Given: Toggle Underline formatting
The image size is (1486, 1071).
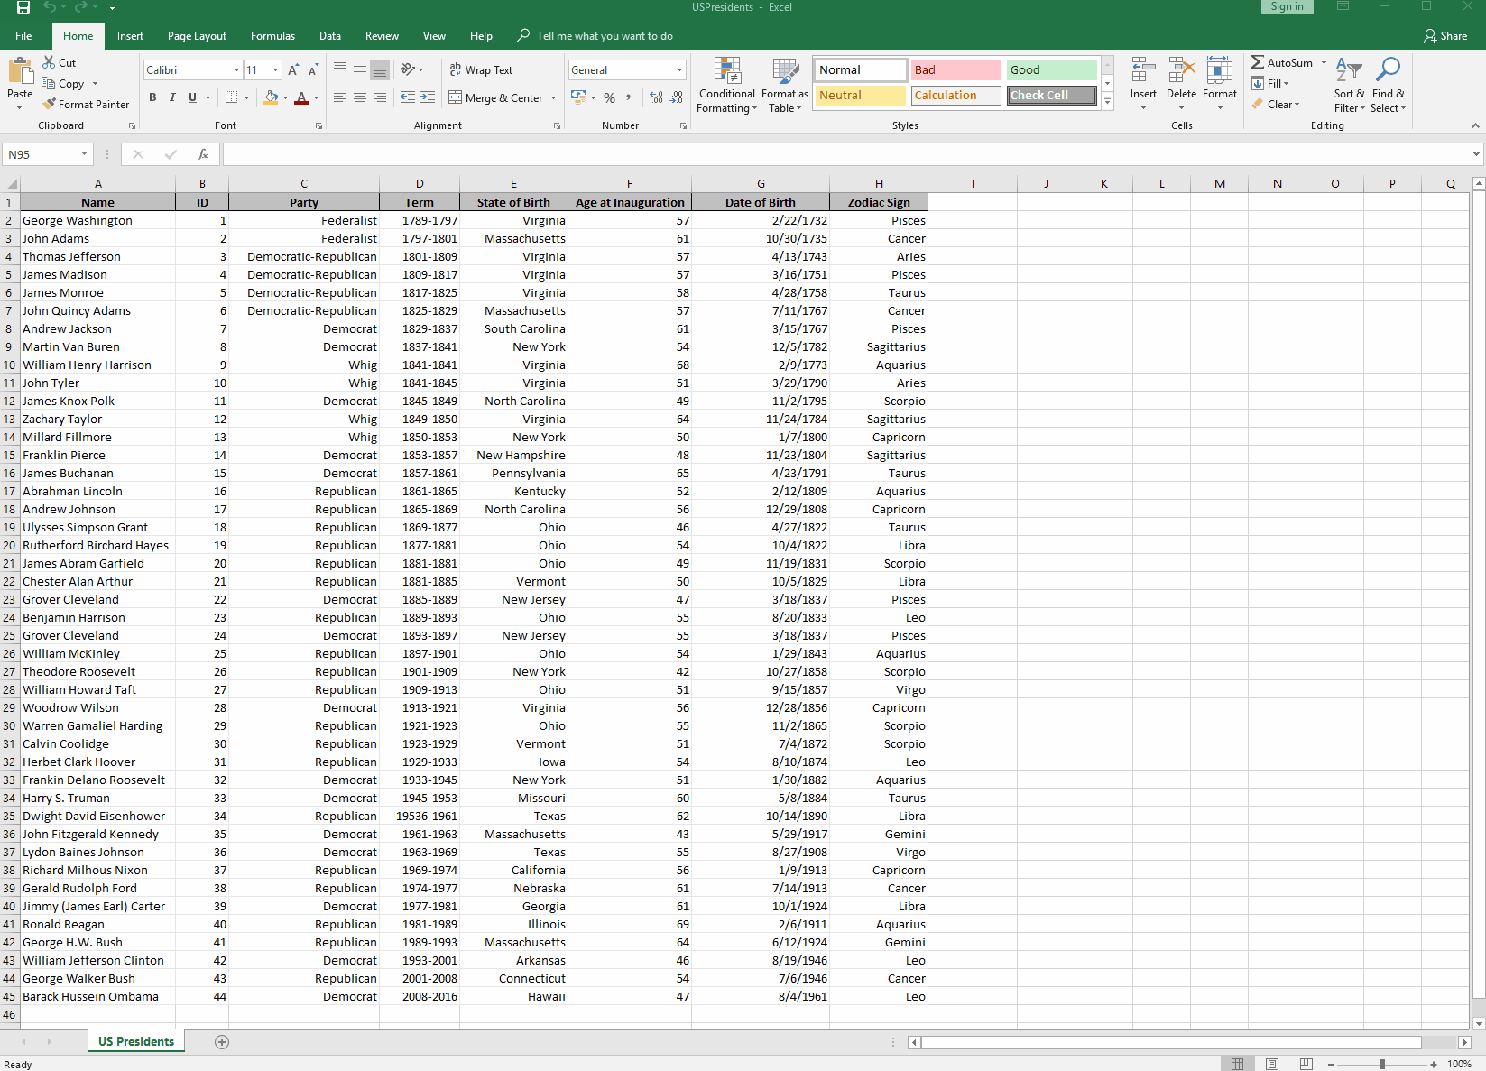Looking at the screenshot, I should pos(192,97).
